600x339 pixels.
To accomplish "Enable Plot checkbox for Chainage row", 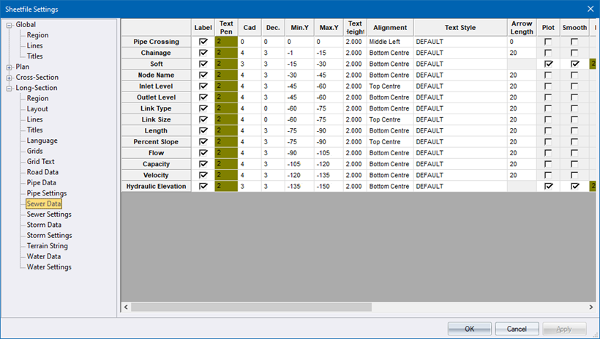I will pos(548,53).
